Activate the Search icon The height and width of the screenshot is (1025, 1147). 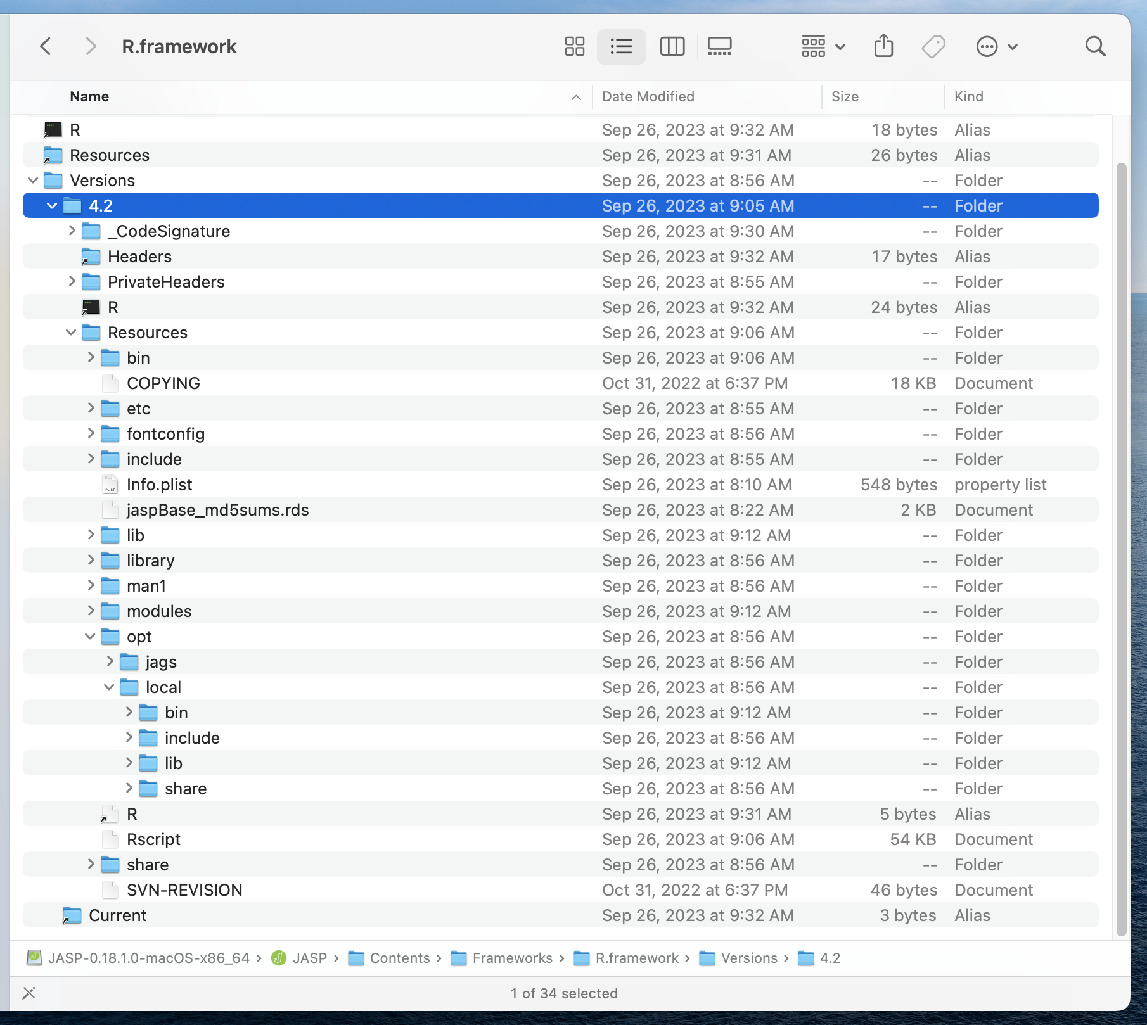point(1095,46)
